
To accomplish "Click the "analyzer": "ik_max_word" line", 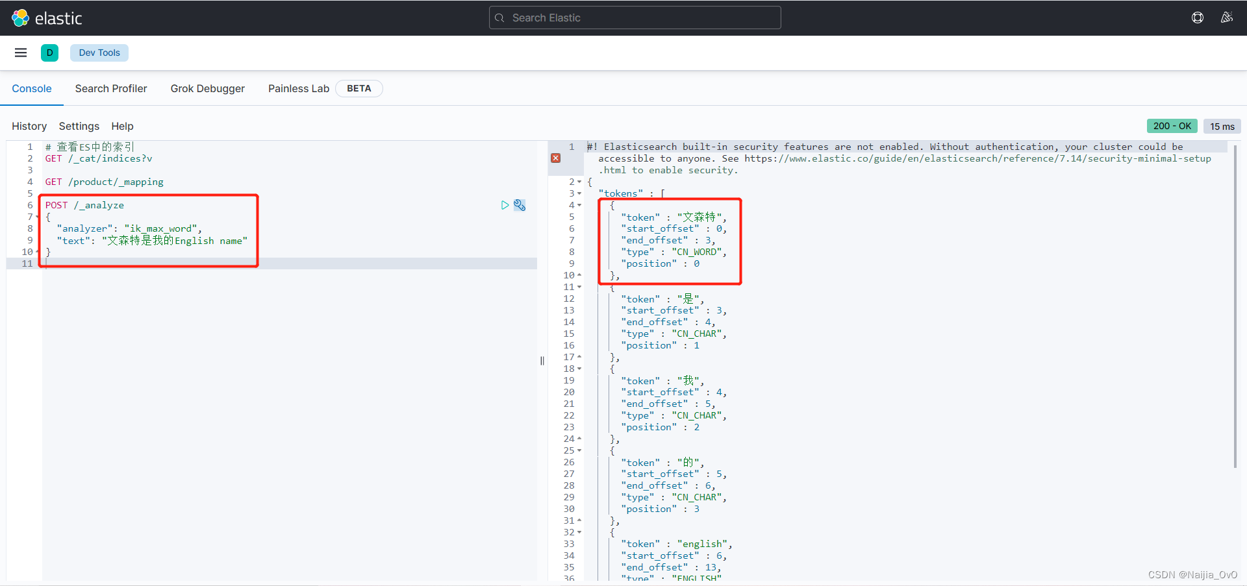I will pos(129,228).
